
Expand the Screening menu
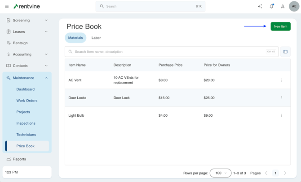pyautogui.click(x=27, y=21)
